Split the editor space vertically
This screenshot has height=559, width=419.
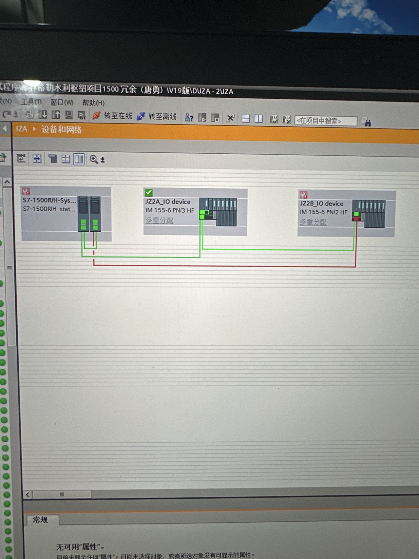[258, 118]
